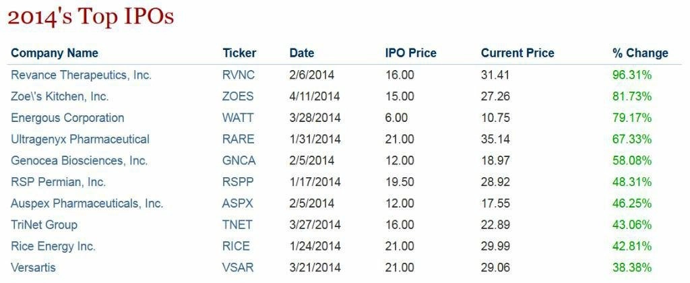690x283 pixels.
Task: Select the Ultragenyx Pharmaceutical company name
Action: tap(80, 139)
